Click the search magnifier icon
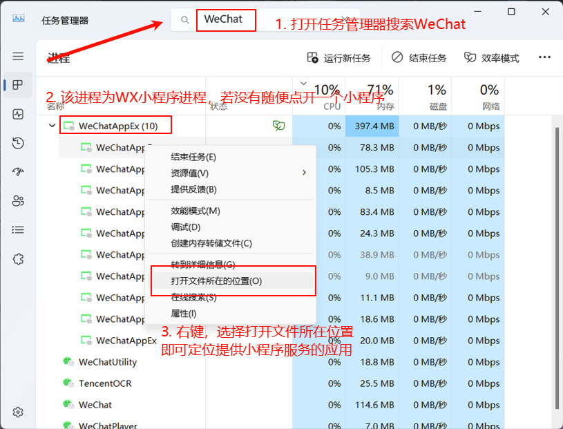563x429 pixels. (x=185, y=20)
